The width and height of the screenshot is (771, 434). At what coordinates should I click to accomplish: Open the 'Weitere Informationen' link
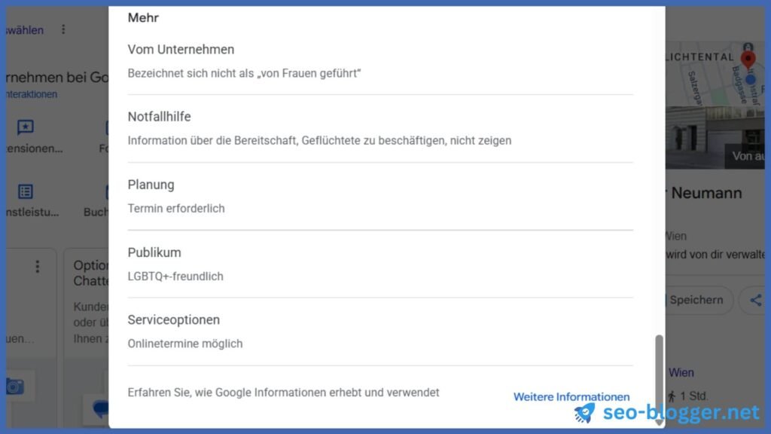[571, 396]
